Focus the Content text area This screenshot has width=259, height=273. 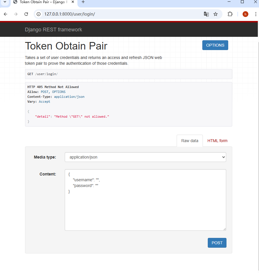(x=145, y=200)
